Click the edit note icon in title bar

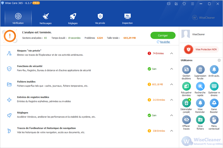(x=176, y=4)
